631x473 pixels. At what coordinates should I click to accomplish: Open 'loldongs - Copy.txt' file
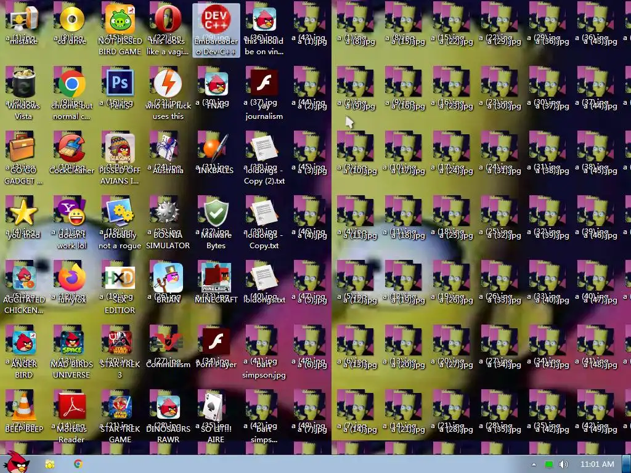[x=264, y=212]
